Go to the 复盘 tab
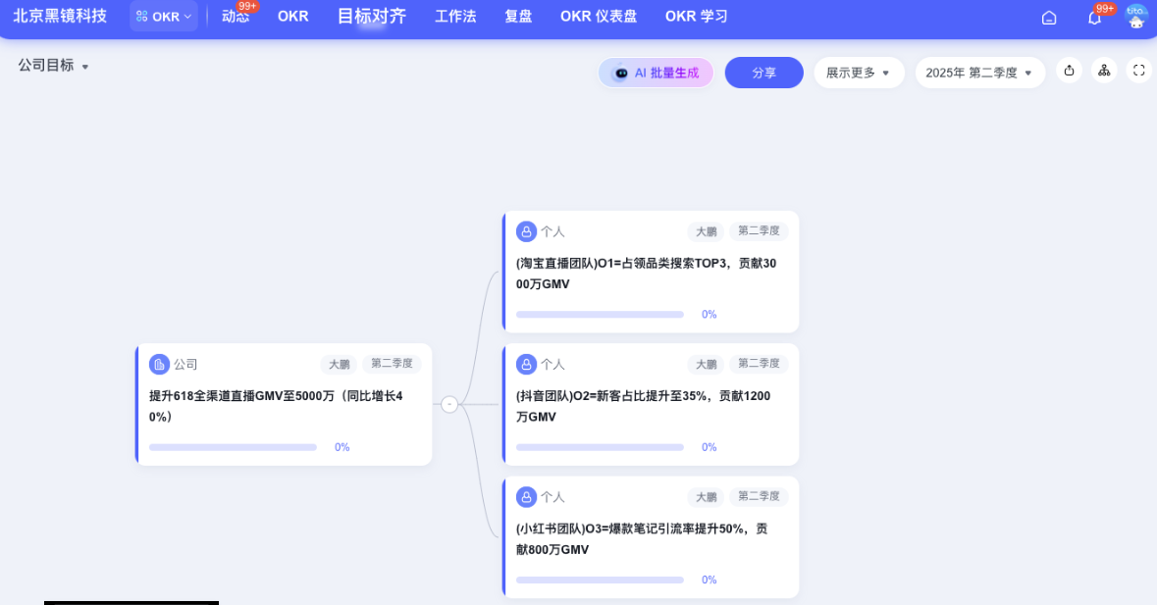The width and height of the screenshot is (1157, 605). (x=518, y=17)
